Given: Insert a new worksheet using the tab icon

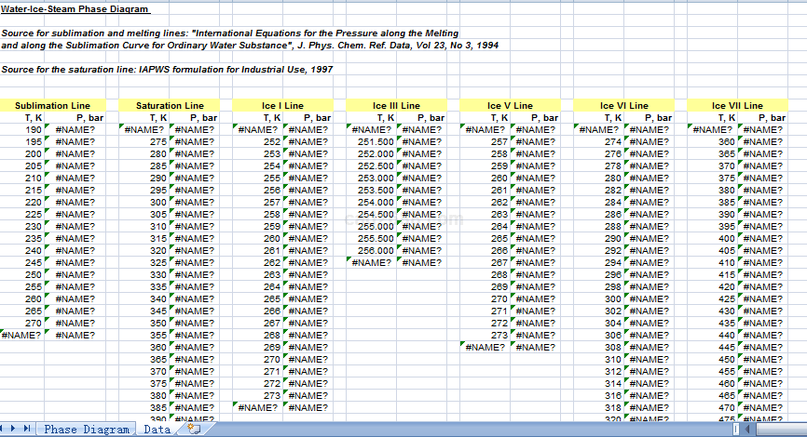Looking at the screenshot, I should (x=193, y=429).
